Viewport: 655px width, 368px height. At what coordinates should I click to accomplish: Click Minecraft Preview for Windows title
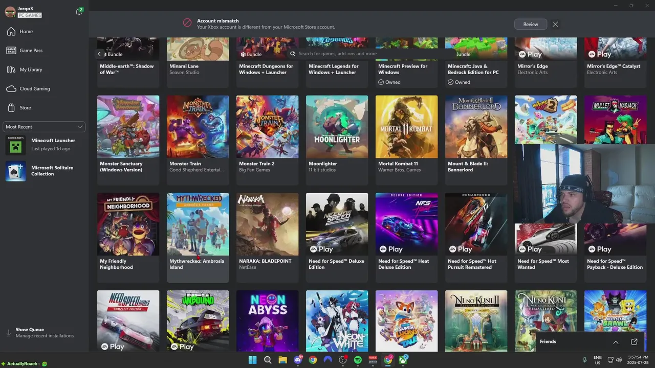tap(403, 70)
